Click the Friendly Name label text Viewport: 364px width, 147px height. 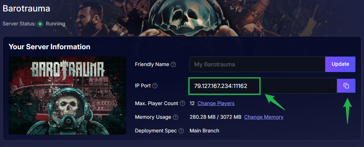pos(152,64)
